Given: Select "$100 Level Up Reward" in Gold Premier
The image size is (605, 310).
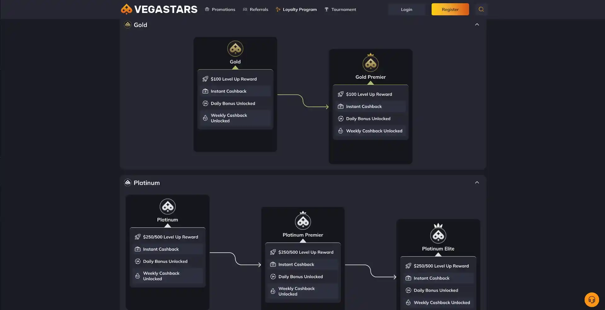Looking at the screenshot, I should pyautogui.click(x=369, y=94).
